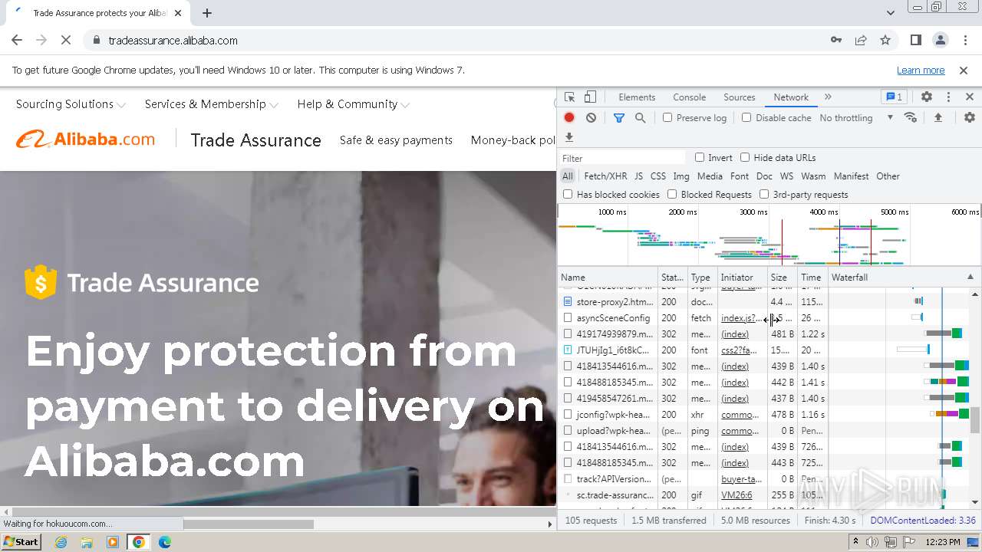
Task: Open Chrome tab search dropdown
Action: tap(890, 12)
